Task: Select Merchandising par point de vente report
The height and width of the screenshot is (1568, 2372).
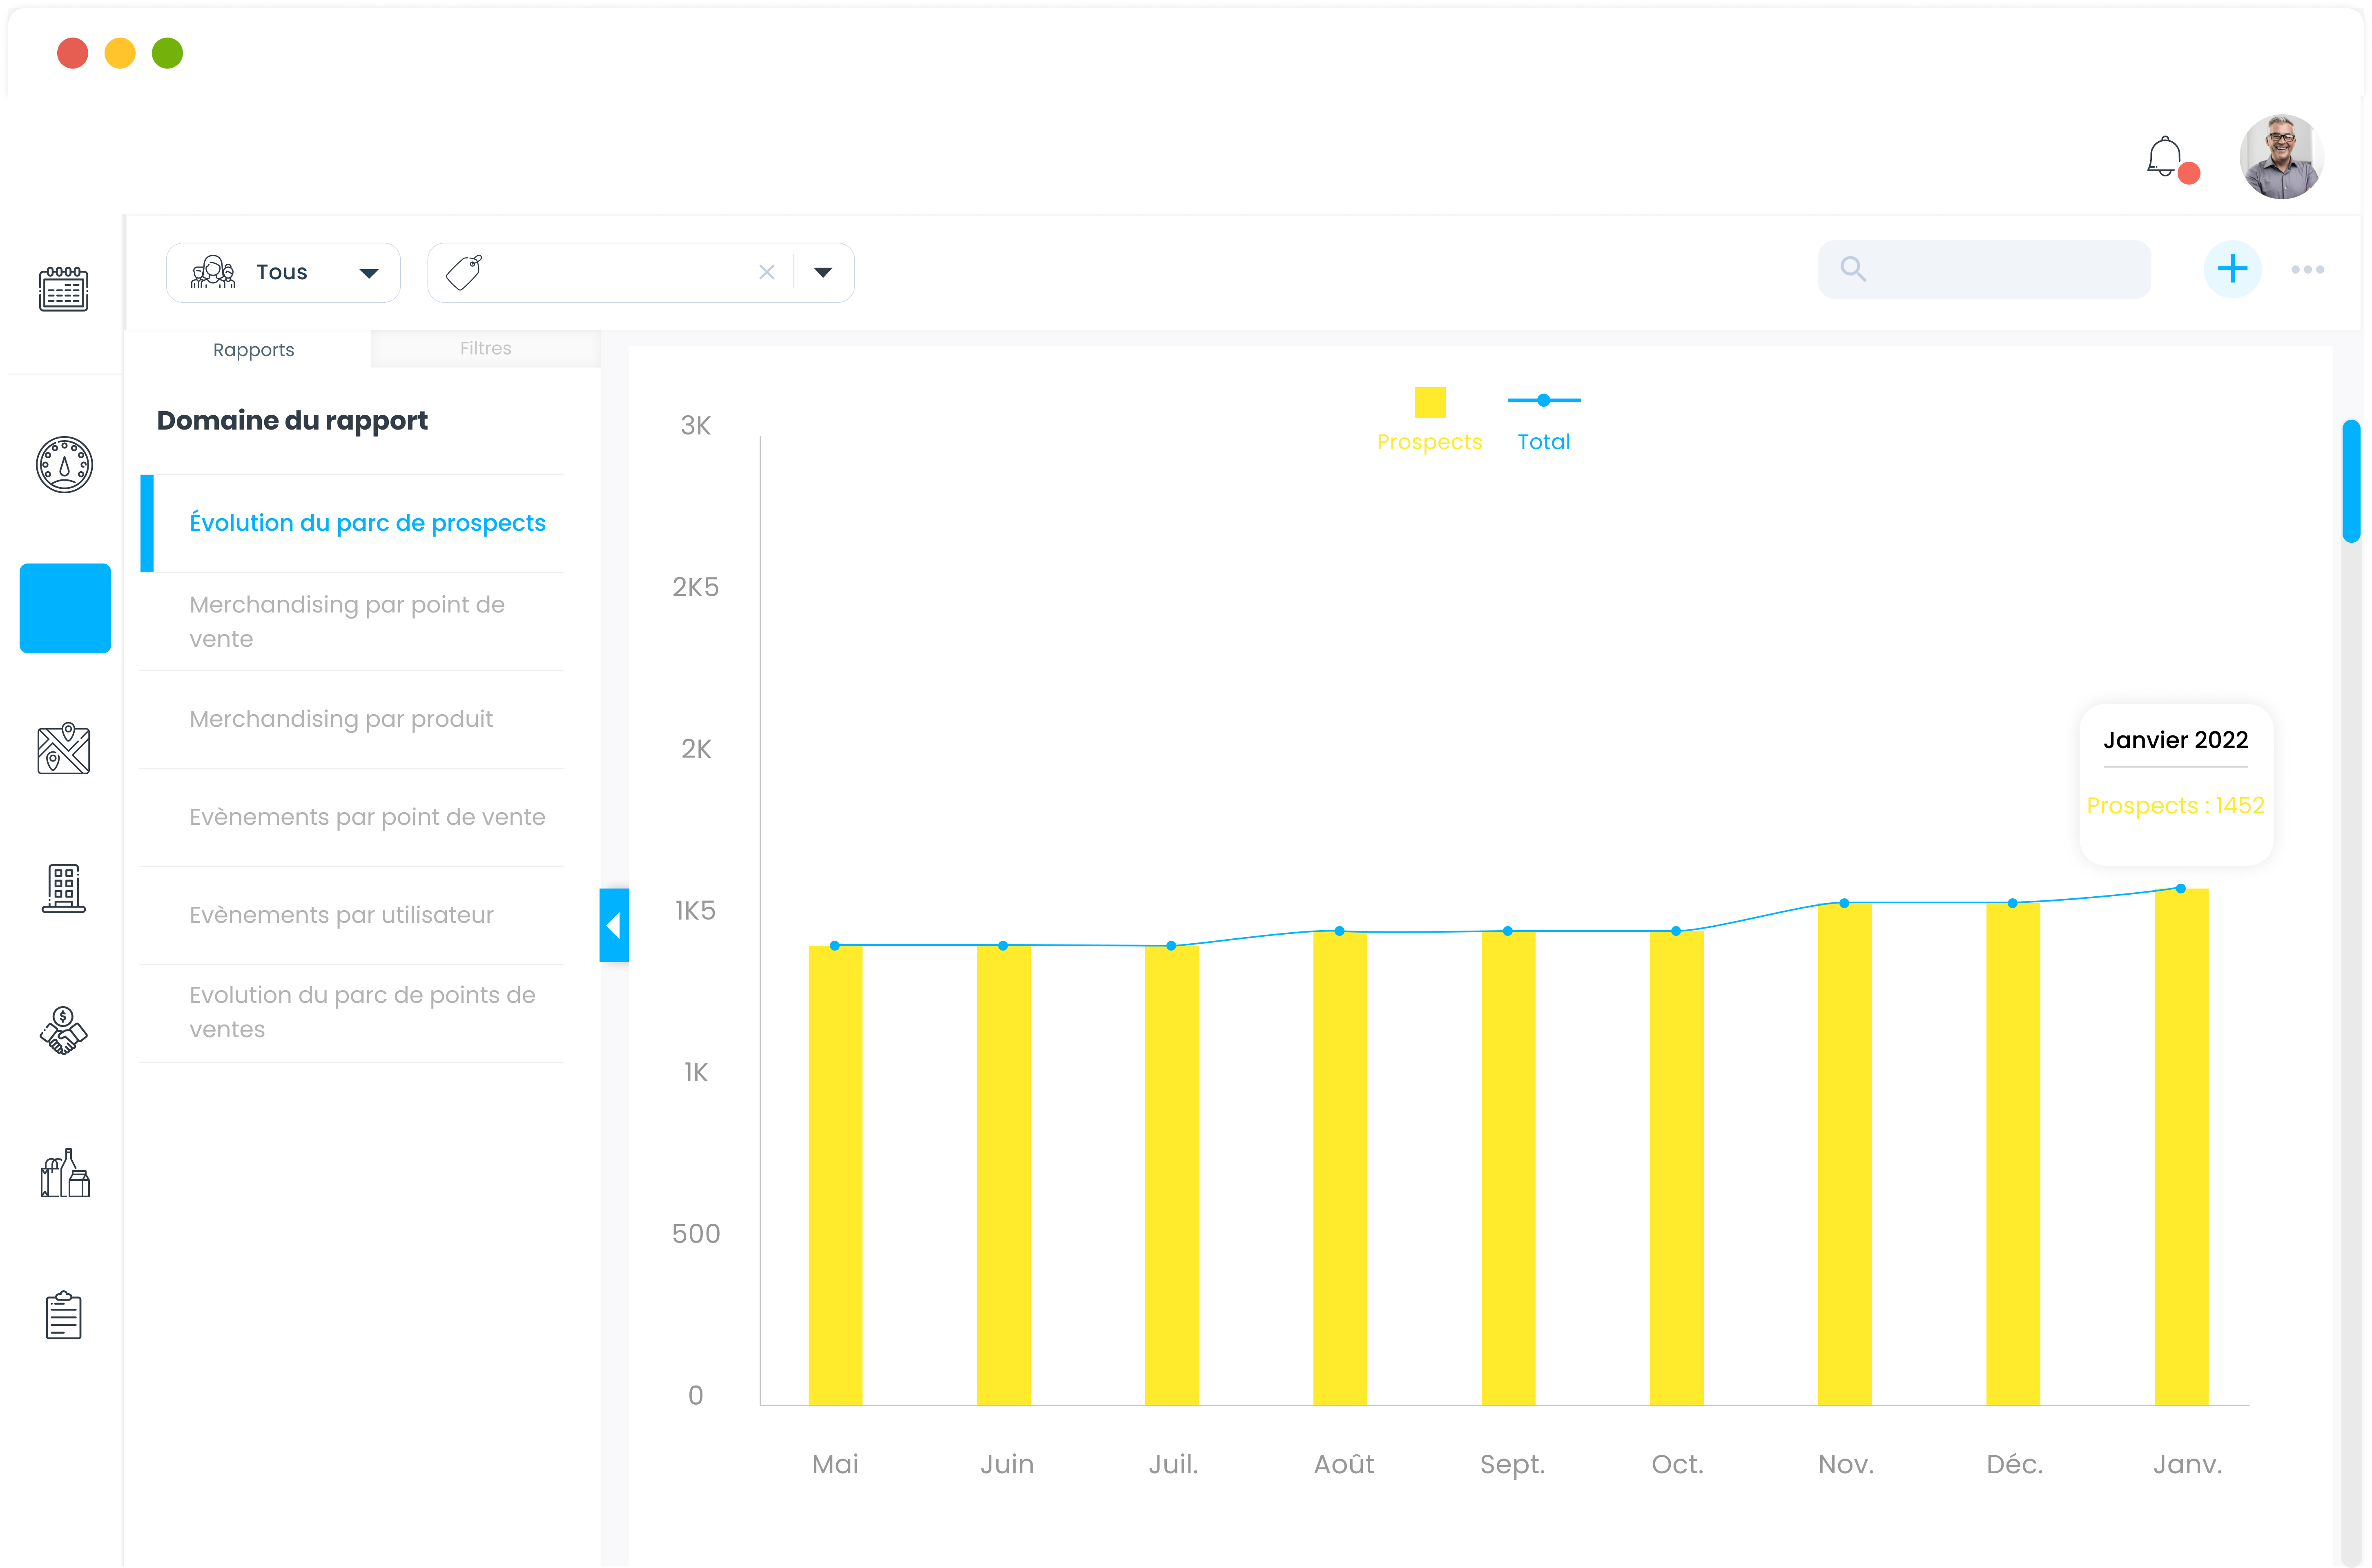Action: 352,622
